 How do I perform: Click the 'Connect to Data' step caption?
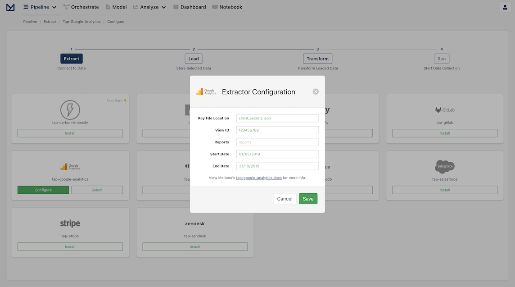click(x=71, y=68)
